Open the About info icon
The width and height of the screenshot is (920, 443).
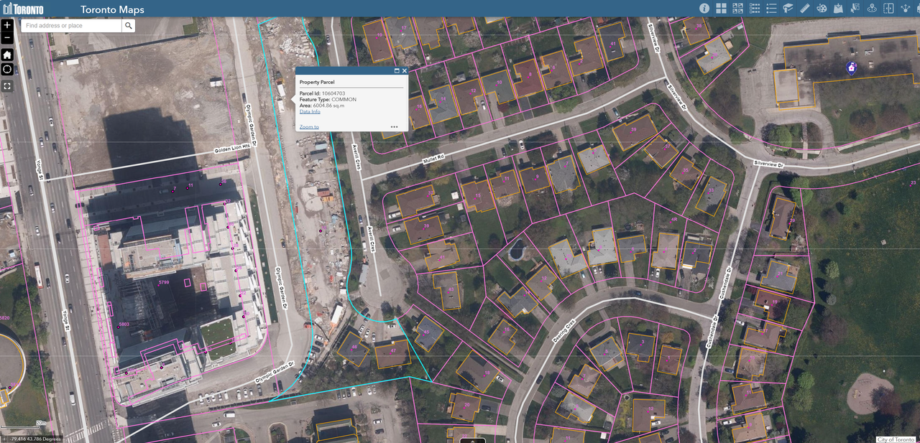coord(704,9)
